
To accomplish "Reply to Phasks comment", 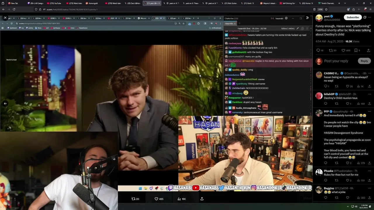I will (325, 180).
